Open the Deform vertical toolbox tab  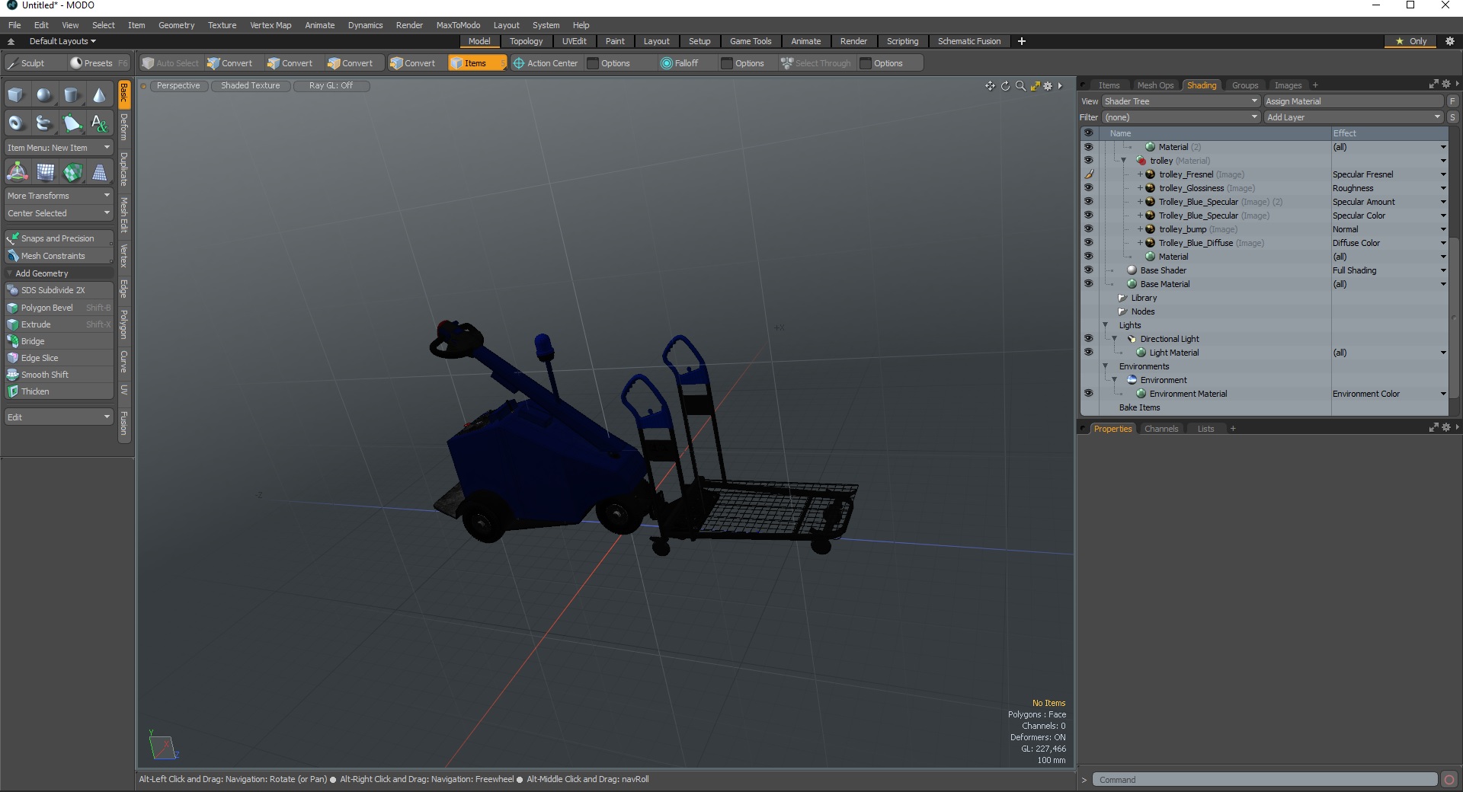pos(124,127)
